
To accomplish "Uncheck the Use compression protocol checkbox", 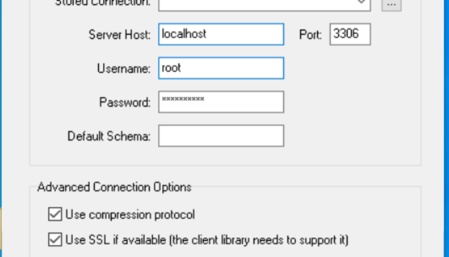I will 55,214.
